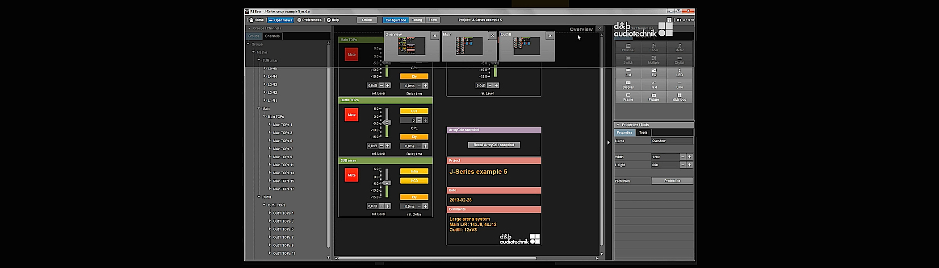Select the Digital control in the palette
939x268 pixels.
[x=679, y=60]
